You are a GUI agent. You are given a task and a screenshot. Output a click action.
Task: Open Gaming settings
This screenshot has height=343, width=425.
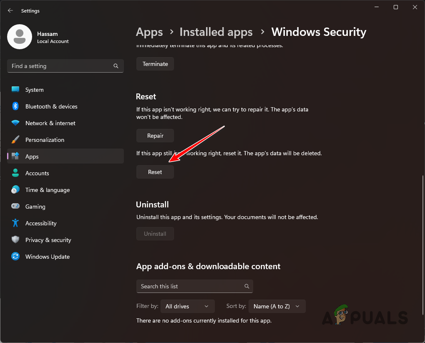pyautogui.click(x=35, y=207)
